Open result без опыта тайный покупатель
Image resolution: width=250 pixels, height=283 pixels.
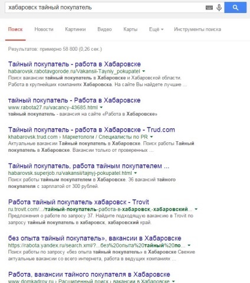click(x=94, y=238)
